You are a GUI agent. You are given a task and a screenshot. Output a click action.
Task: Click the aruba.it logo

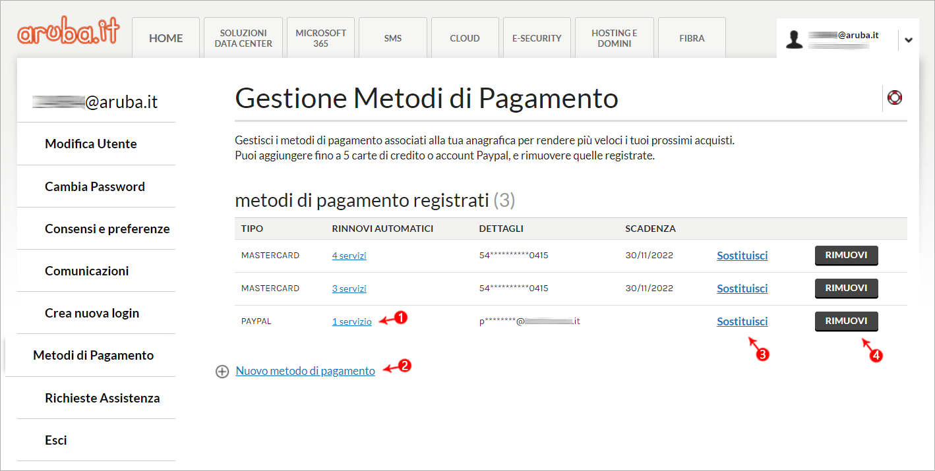pos(69,32)
